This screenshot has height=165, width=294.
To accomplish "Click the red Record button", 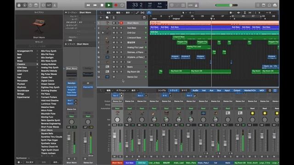I will click(x=116, y=5).
